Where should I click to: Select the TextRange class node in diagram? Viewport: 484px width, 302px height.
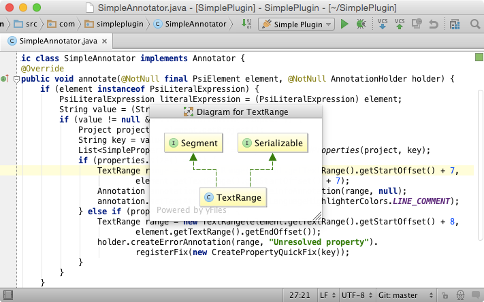coord(233,197)
